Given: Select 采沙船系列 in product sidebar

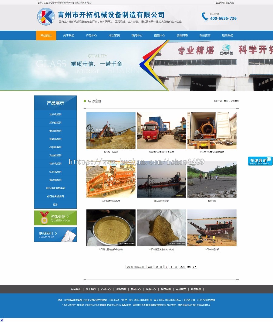Looking at the screenshot, I should [56, 123].
